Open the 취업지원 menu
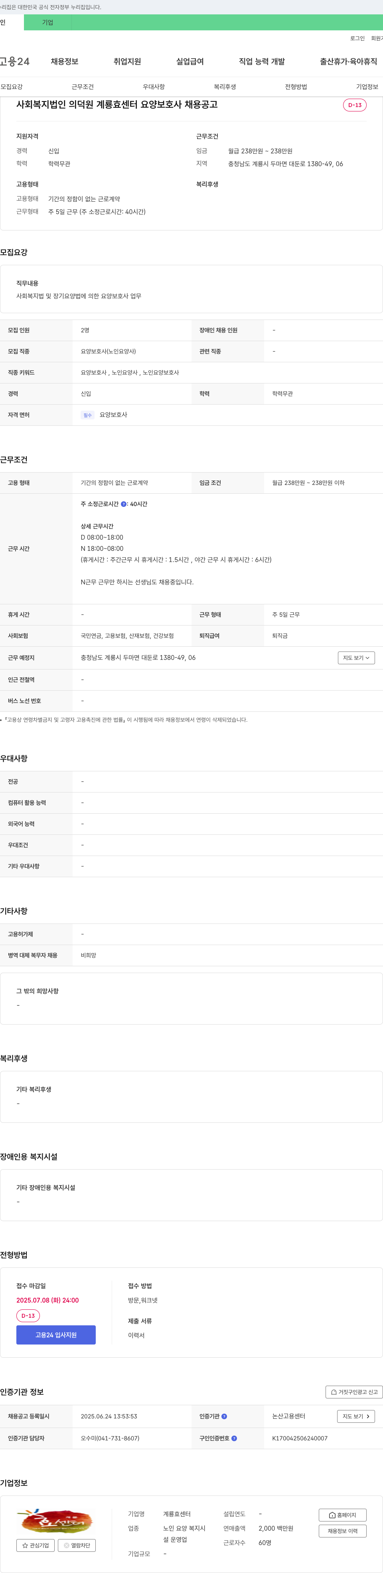Image resolution: width=383 pixels, height=1573 pixels. [x=127, y=62]
